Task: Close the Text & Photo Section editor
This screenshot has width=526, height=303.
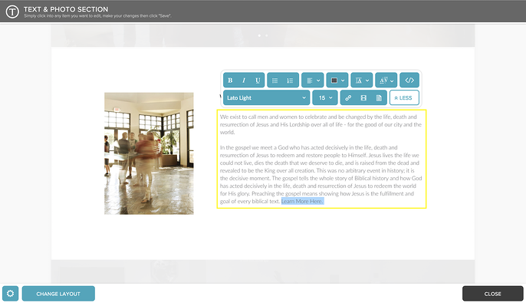Action: click(492, 294)
